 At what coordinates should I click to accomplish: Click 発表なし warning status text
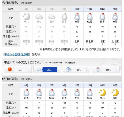36,55
